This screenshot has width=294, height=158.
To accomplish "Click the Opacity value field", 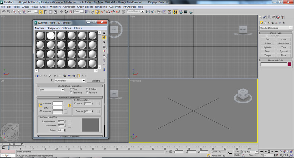I will pyautogui.click(x=87, y=111).
